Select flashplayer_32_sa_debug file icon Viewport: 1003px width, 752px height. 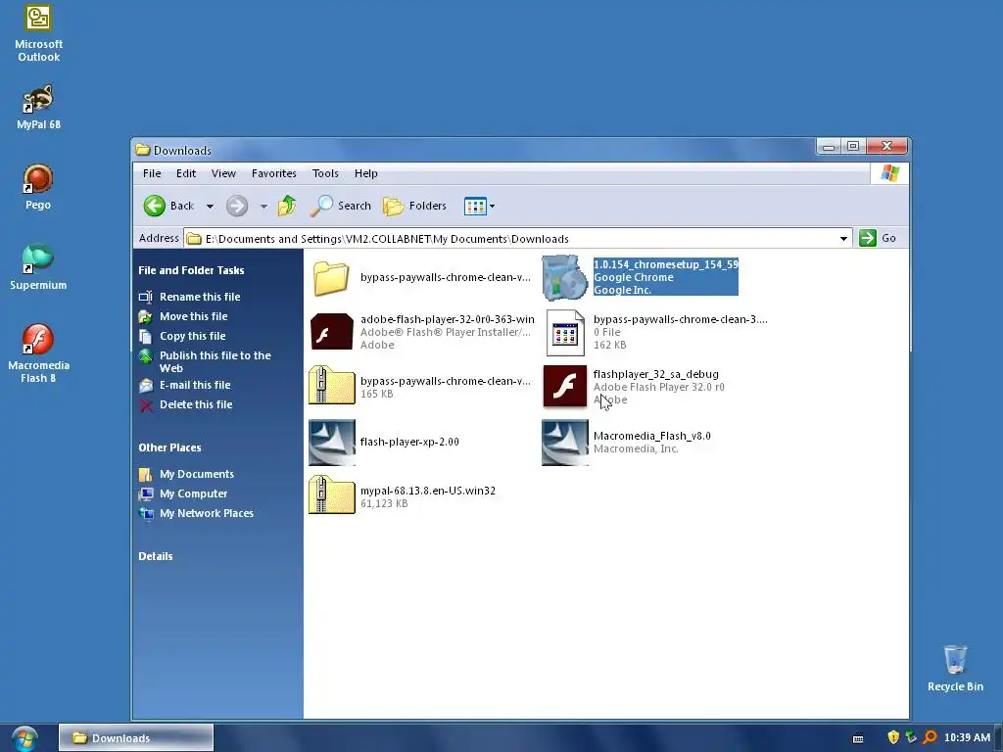[565, 386]
